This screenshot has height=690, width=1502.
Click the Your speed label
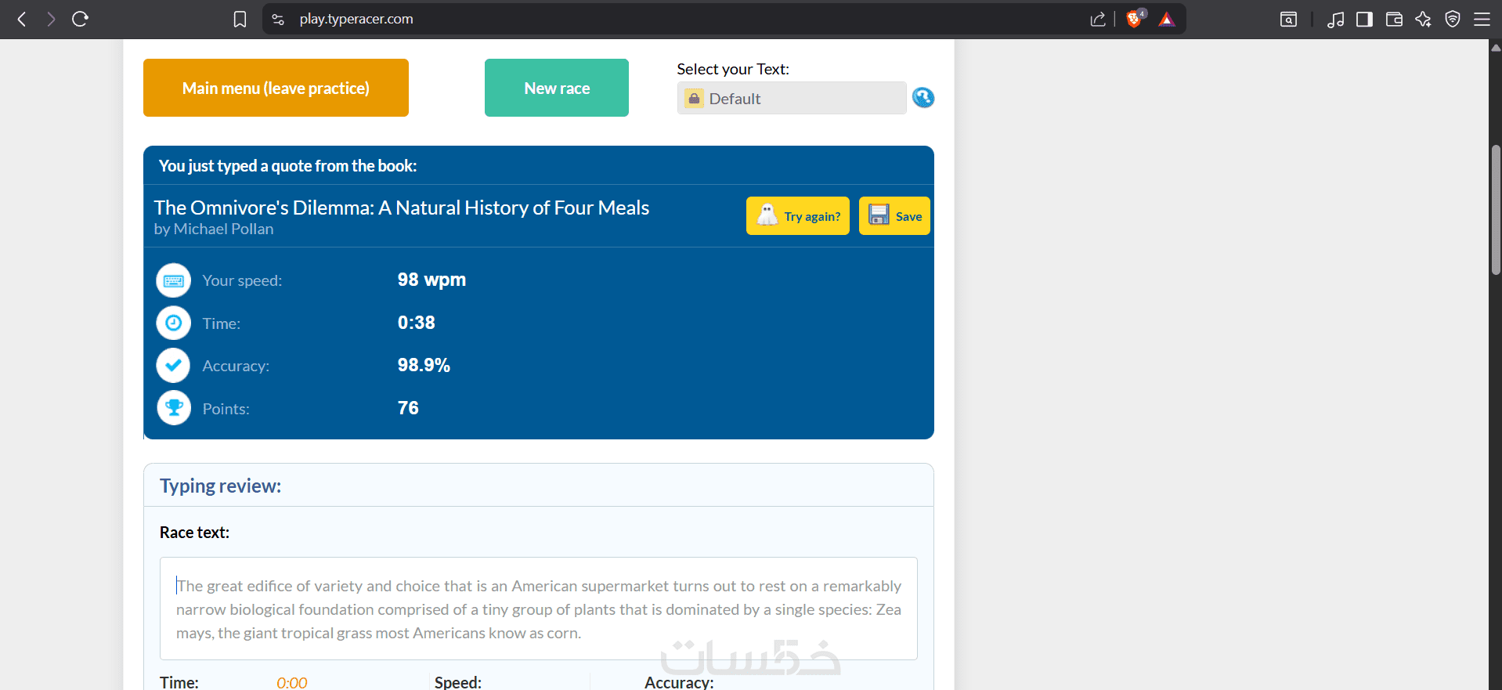[242, 280]
